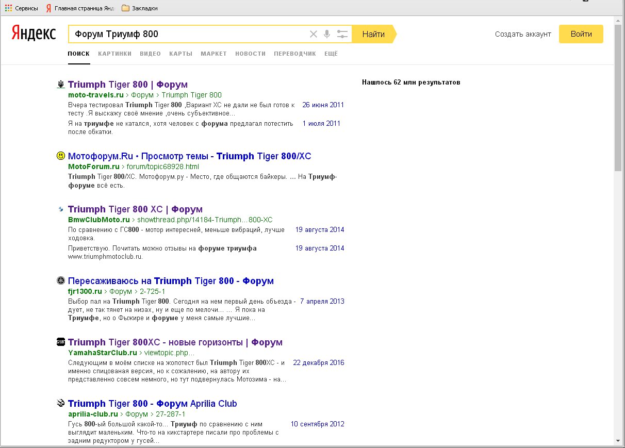
Task: Open the Создать аккаунт link
Action: point(523,34)
